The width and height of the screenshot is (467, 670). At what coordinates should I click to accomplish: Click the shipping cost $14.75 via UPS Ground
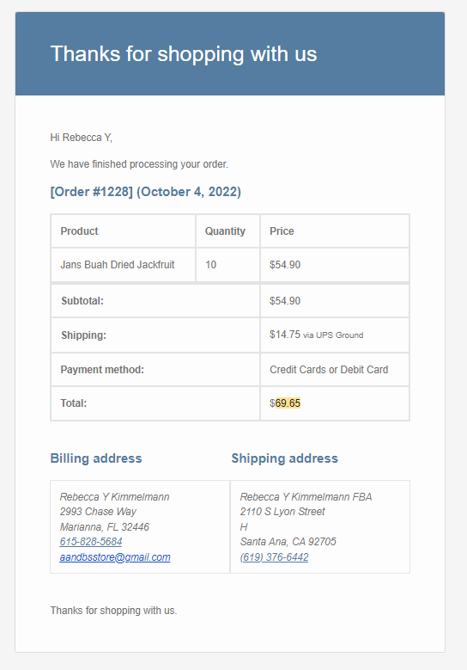click(317, 335)
